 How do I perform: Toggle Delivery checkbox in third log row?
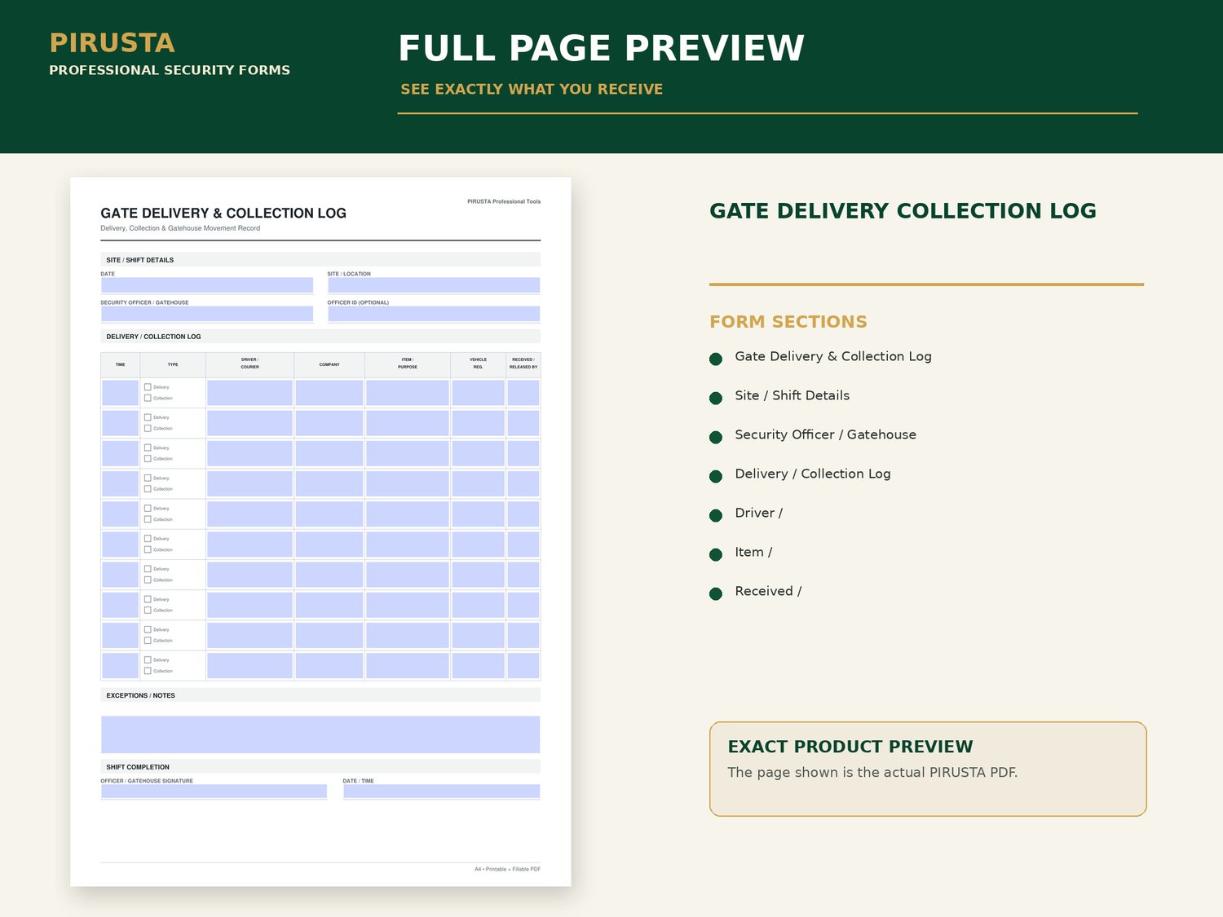[148, 447]
